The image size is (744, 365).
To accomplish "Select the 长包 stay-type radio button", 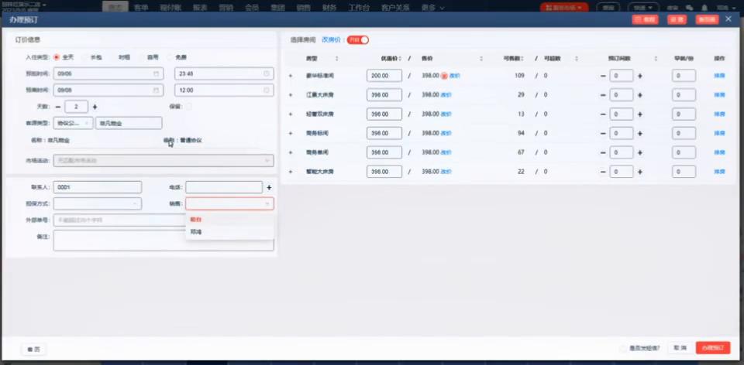I will point(84,57).
